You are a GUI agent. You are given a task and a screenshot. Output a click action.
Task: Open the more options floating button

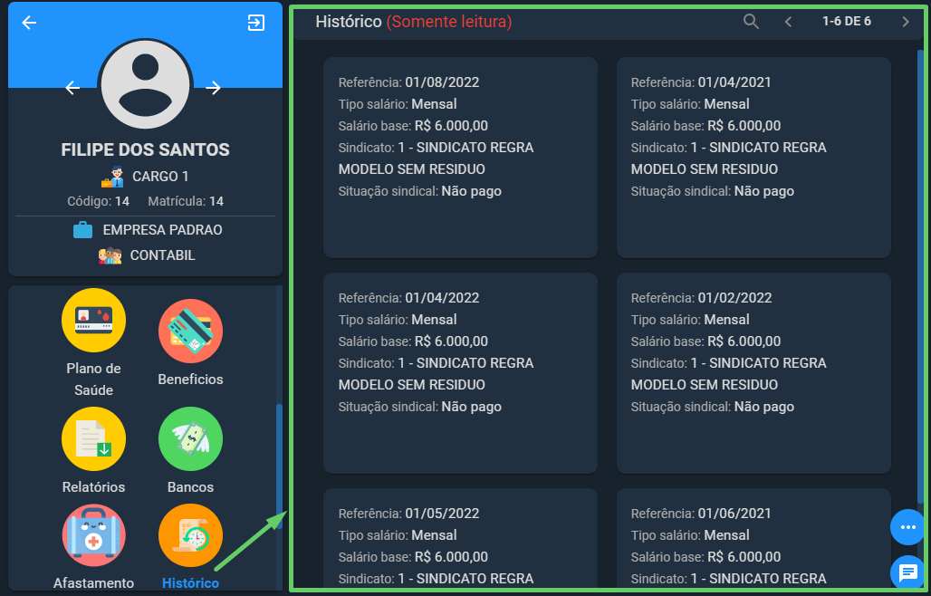point(907,527)
